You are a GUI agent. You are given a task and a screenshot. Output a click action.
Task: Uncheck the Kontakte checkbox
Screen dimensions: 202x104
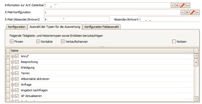point(38,41)
